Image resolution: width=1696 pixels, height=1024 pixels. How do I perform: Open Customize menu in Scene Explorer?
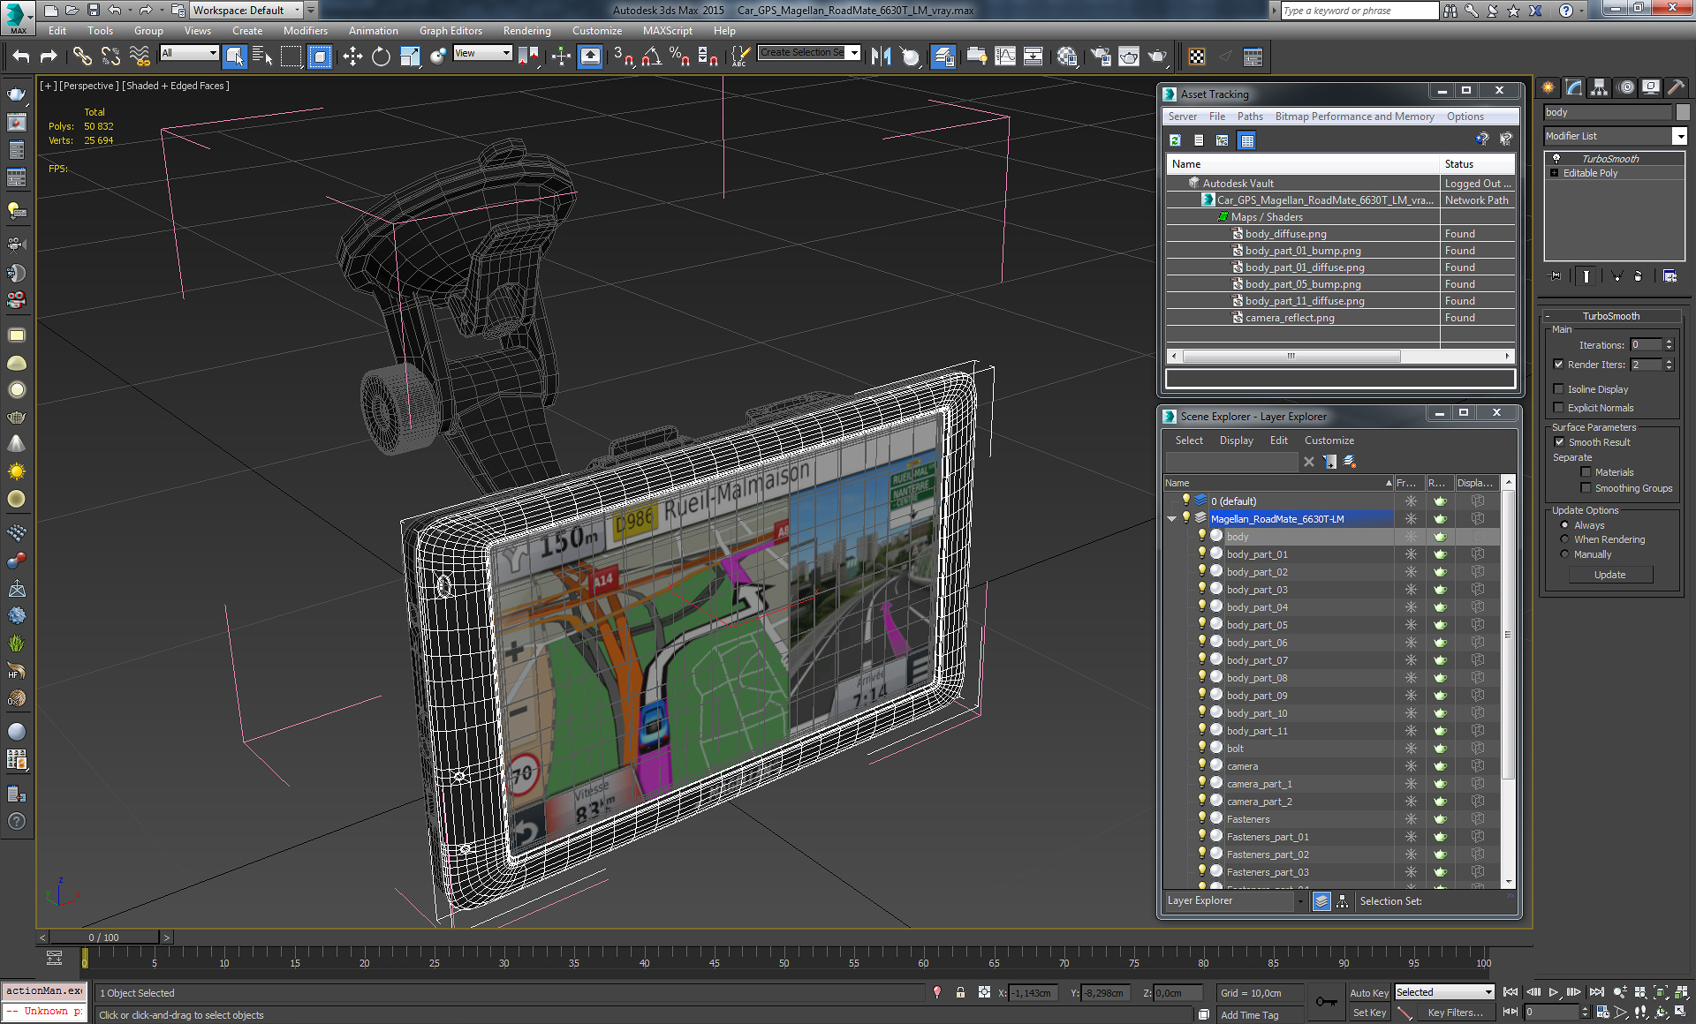coord(1329,440)
